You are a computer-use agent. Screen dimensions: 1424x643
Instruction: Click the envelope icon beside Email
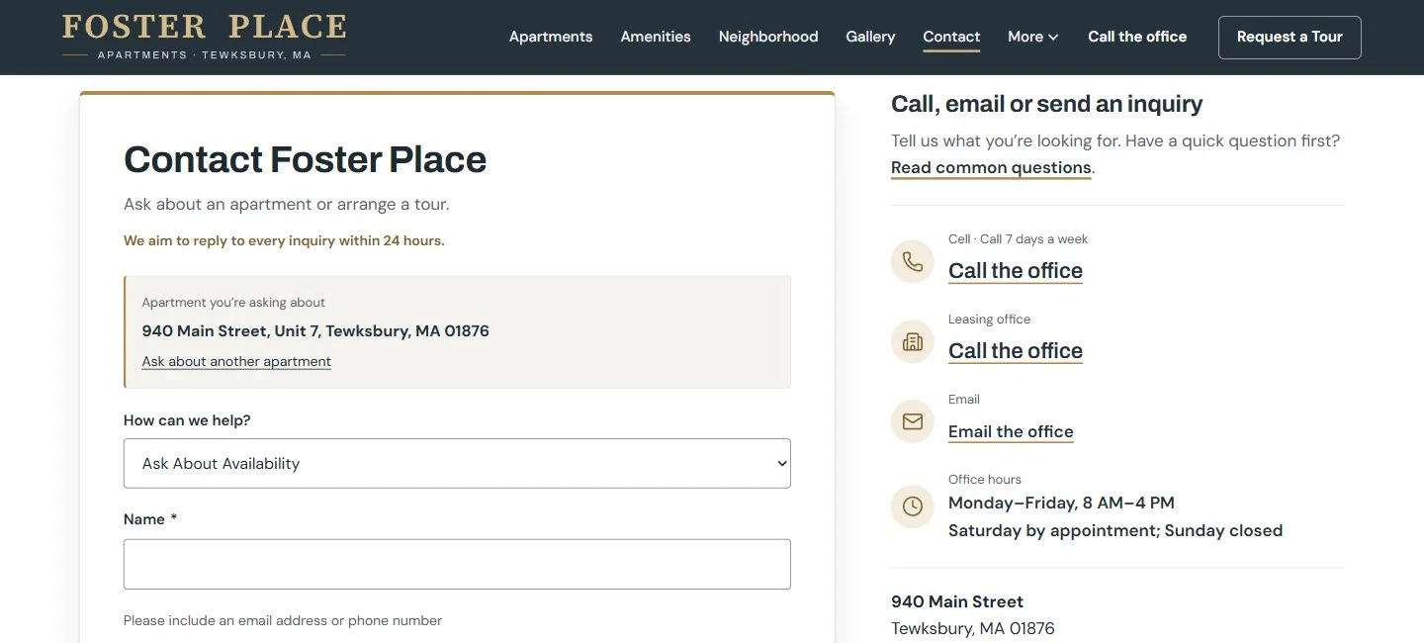pos(912,422)
